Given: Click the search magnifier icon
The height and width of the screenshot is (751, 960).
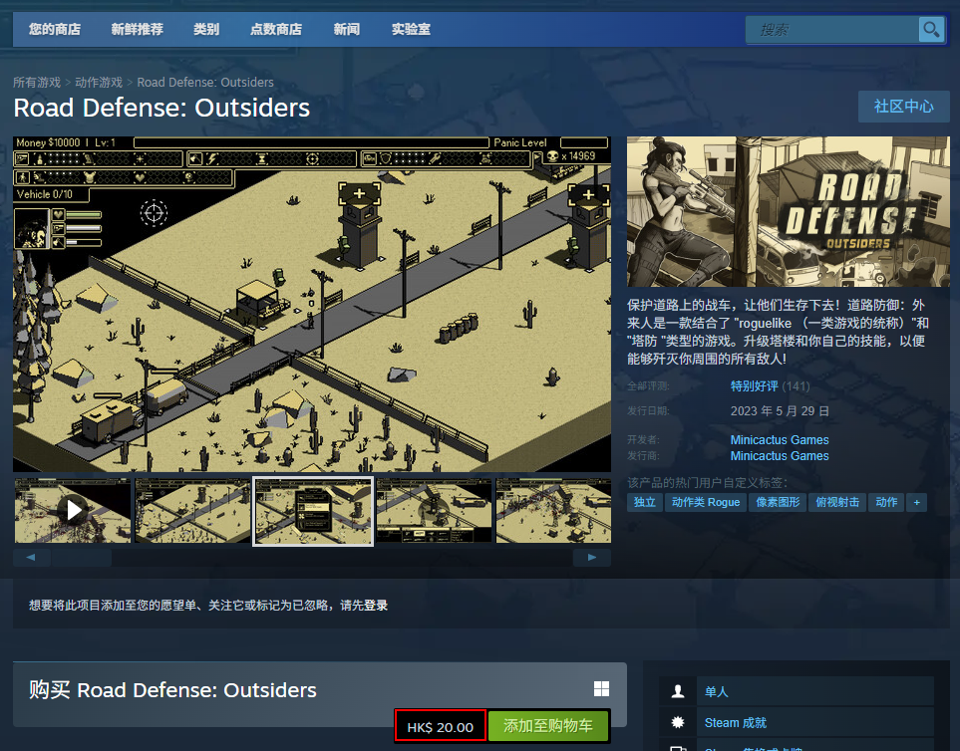Looking at the screenshot, I should coord(931,29).
